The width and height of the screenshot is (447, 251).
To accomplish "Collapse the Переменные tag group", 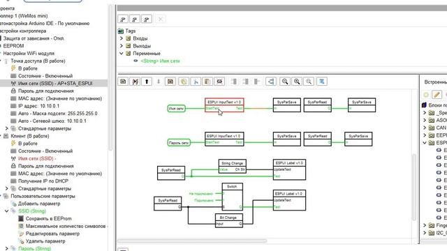I will coord(122,53).
